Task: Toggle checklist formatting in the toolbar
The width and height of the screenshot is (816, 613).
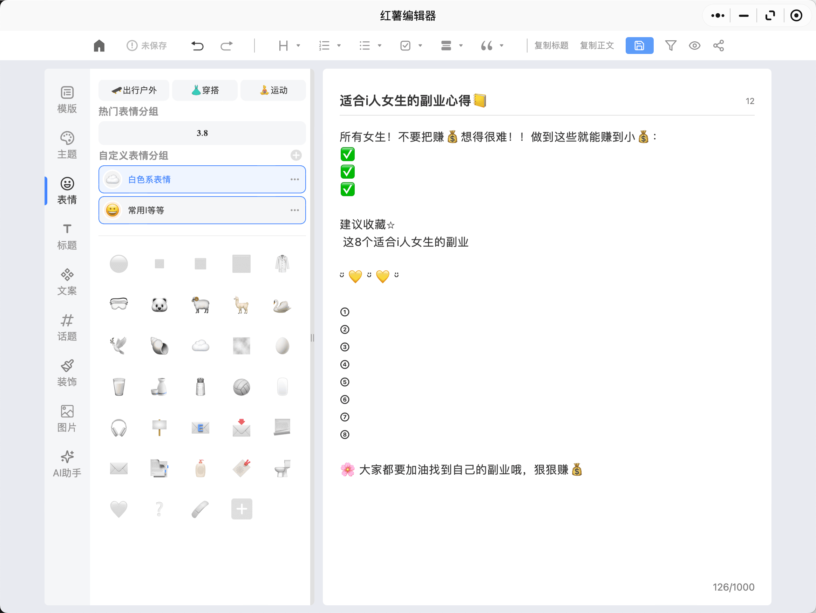Action: tap(406, 45)
